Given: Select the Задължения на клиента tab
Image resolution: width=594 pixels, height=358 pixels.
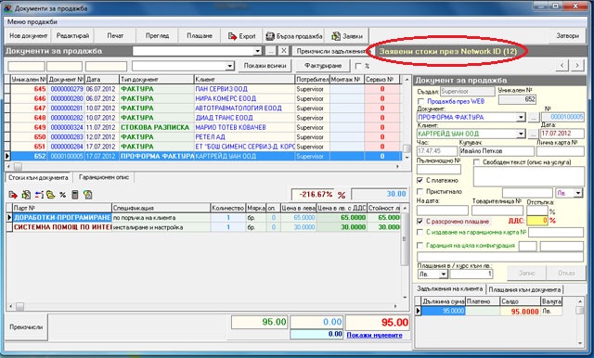Looking at the screenshot, I should 449,288.
